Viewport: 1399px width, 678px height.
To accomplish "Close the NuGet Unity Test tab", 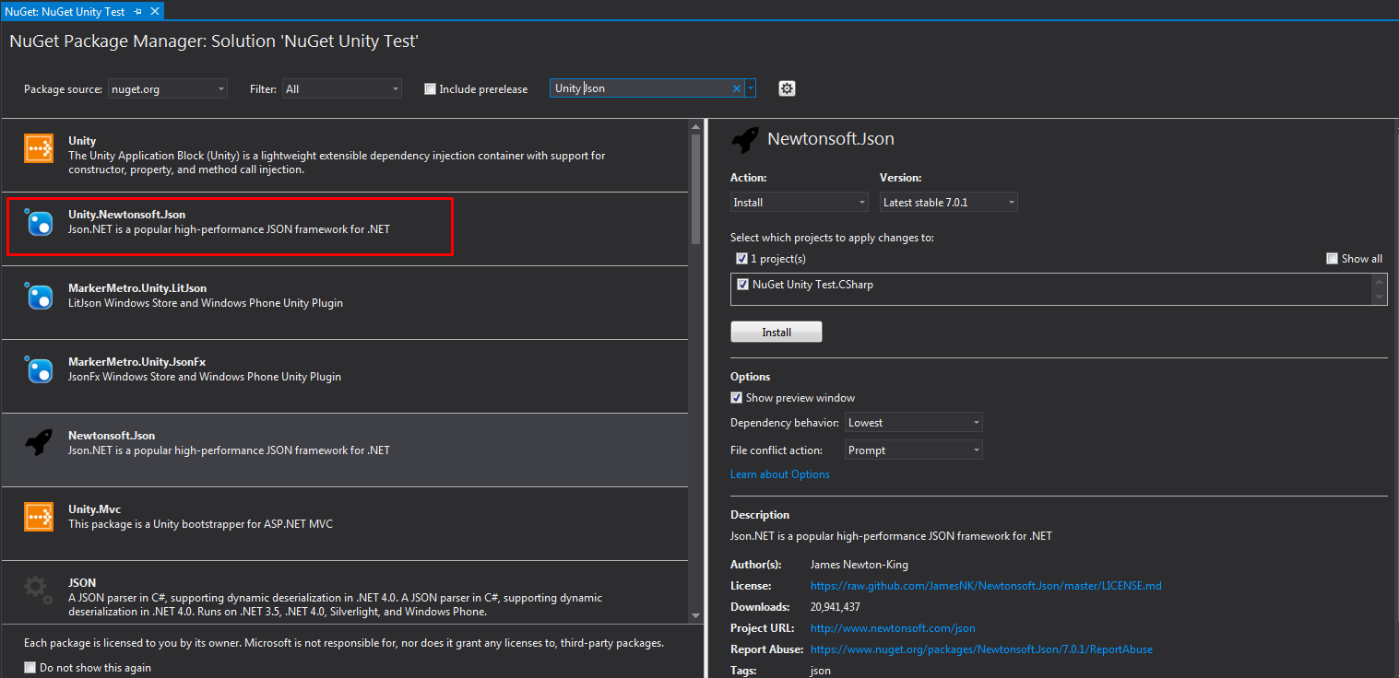I will pyautogui.click(x=154, y=11).
